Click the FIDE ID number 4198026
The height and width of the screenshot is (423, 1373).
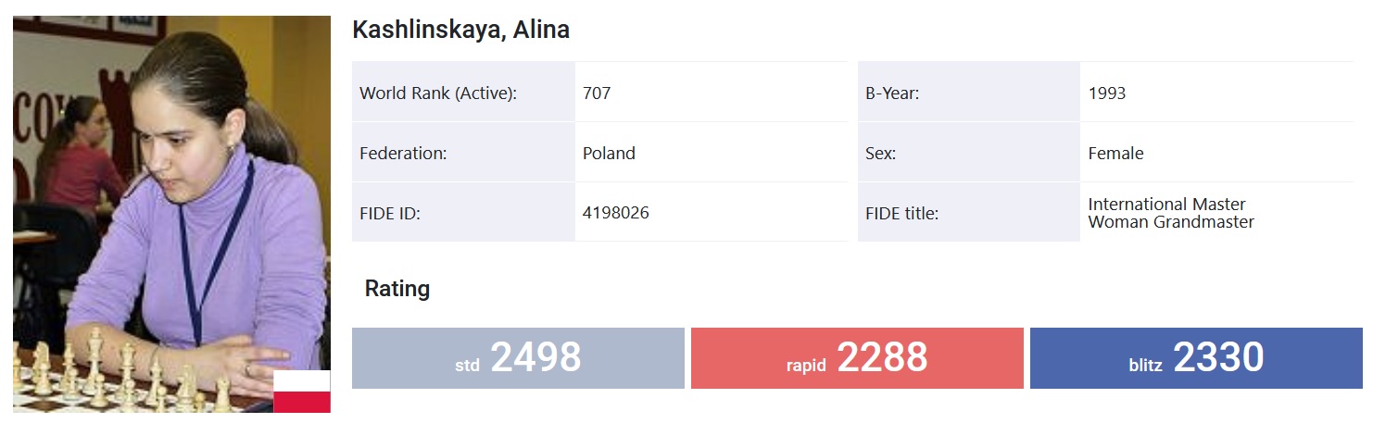tap(616, 213)
